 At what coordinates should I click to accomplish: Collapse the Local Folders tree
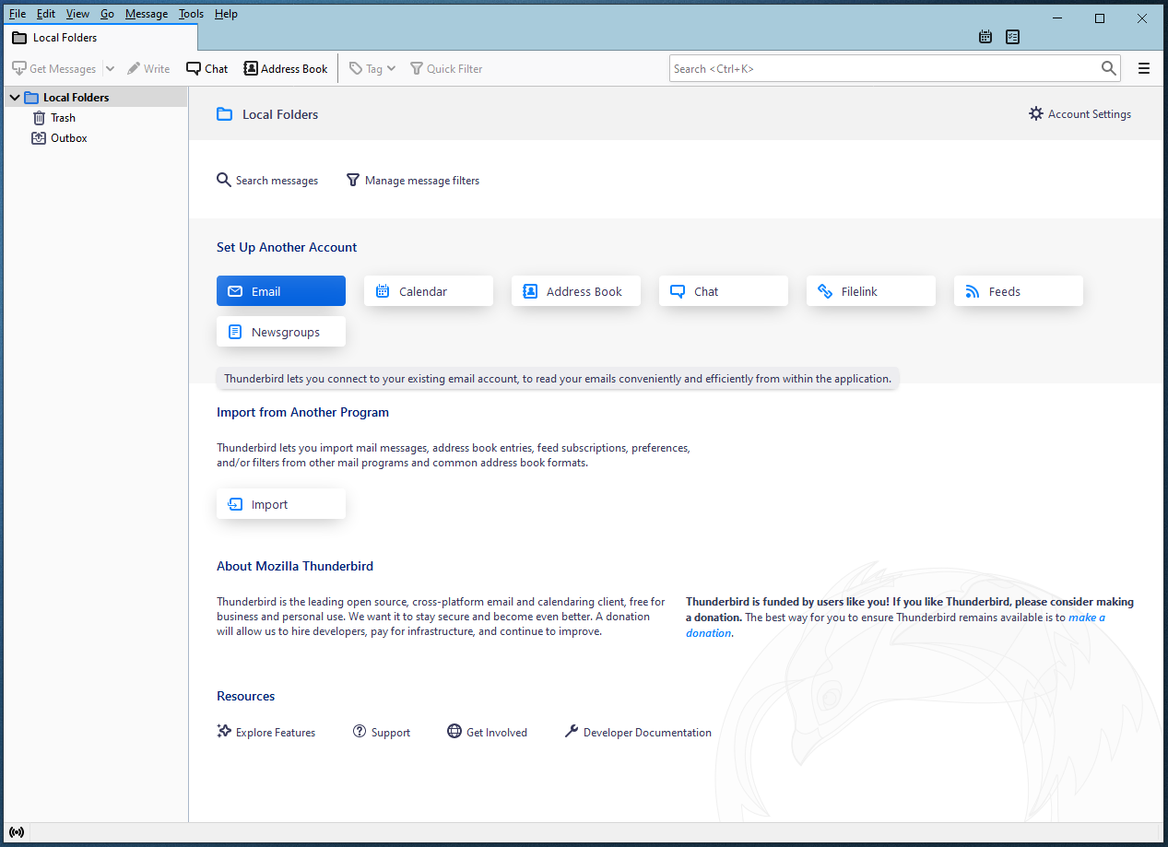(x=15, y=98)
